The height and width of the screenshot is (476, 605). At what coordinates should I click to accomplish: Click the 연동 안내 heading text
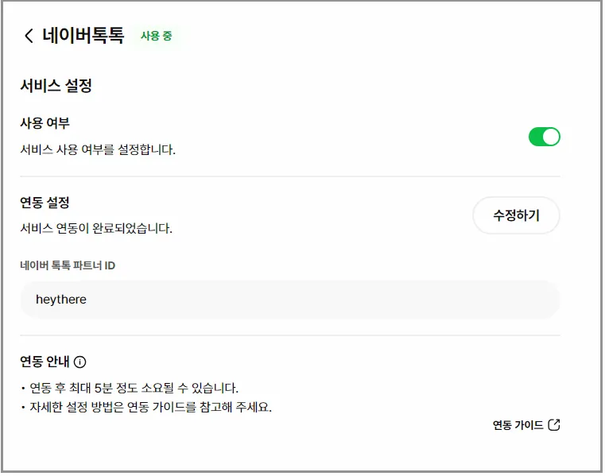pos(45,362)
